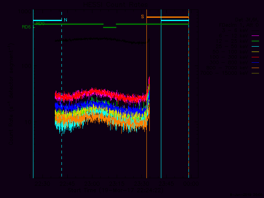Click the '23:45' time axis label

tap(166, 184)
